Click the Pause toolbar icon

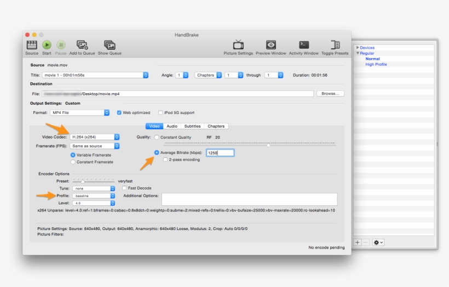tap(61, 45)
